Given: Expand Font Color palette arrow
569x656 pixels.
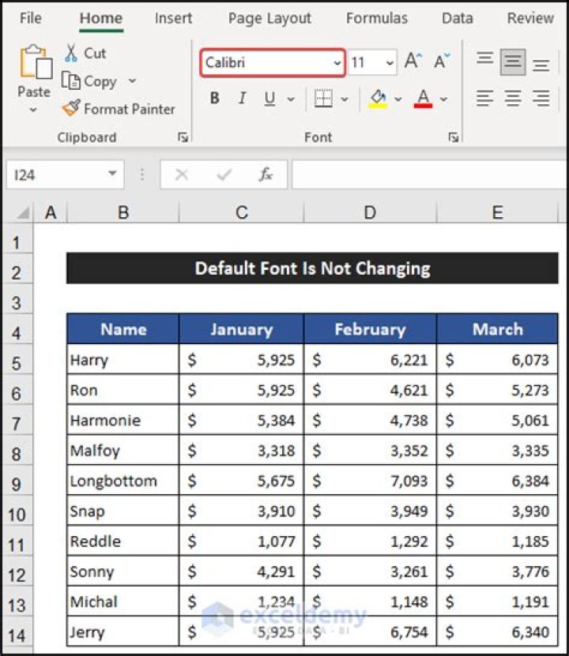Looking at the screenshot, I should click(444, 99).
